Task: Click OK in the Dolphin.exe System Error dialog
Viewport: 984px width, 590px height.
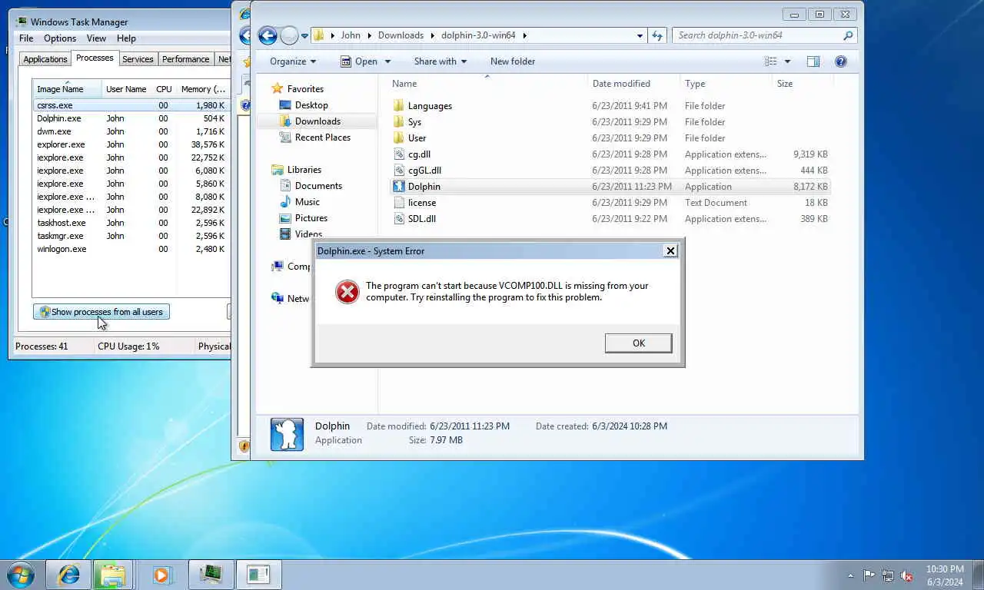Action: (638, 343)
